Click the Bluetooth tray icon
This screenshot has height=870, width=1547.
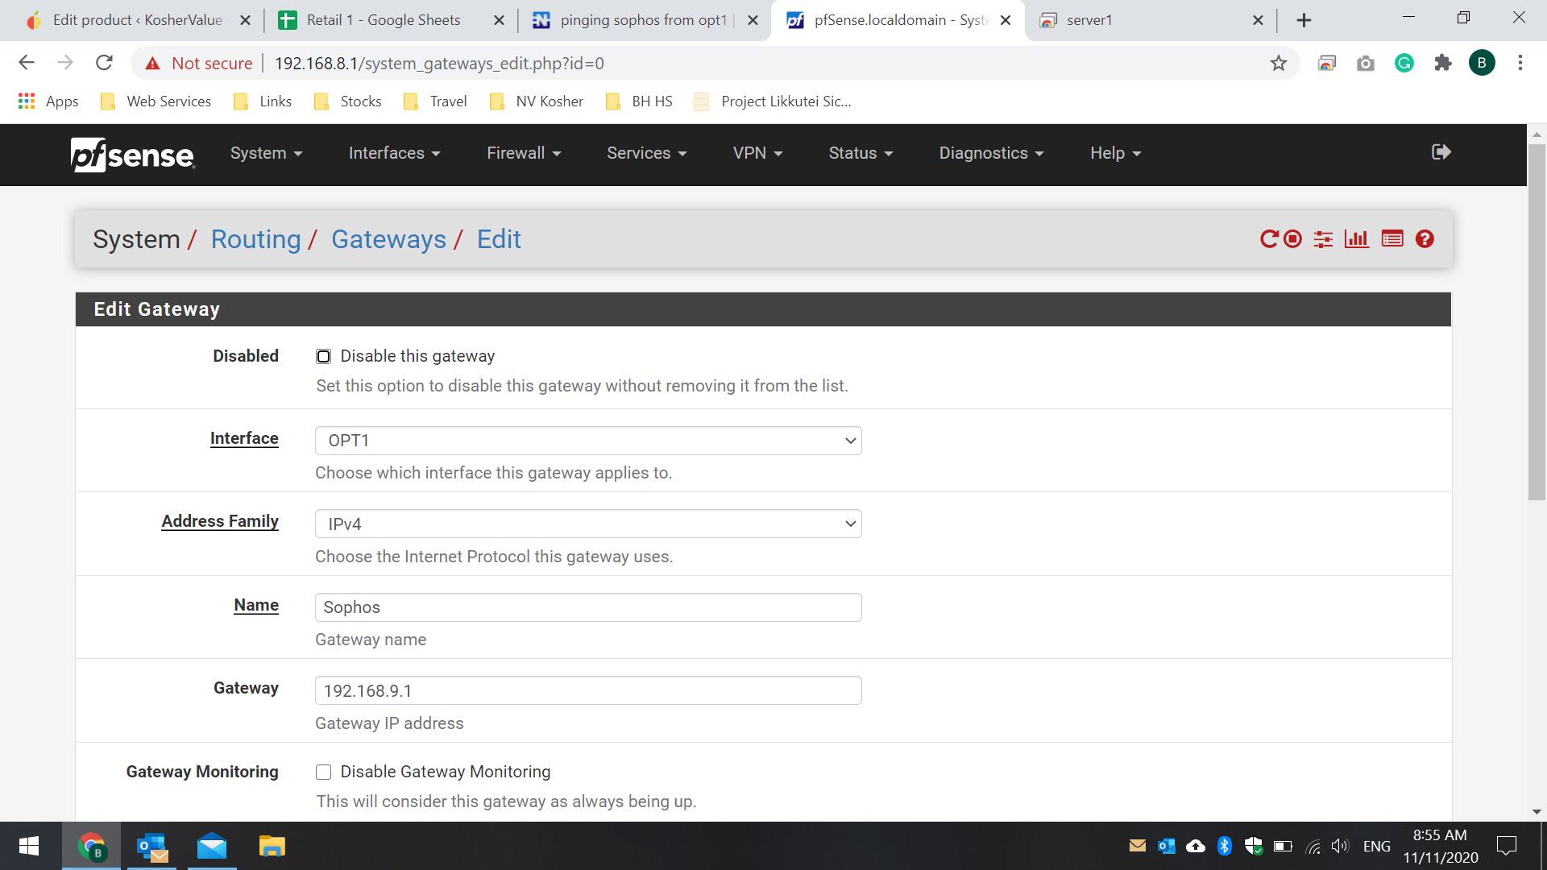[1225, 846]
